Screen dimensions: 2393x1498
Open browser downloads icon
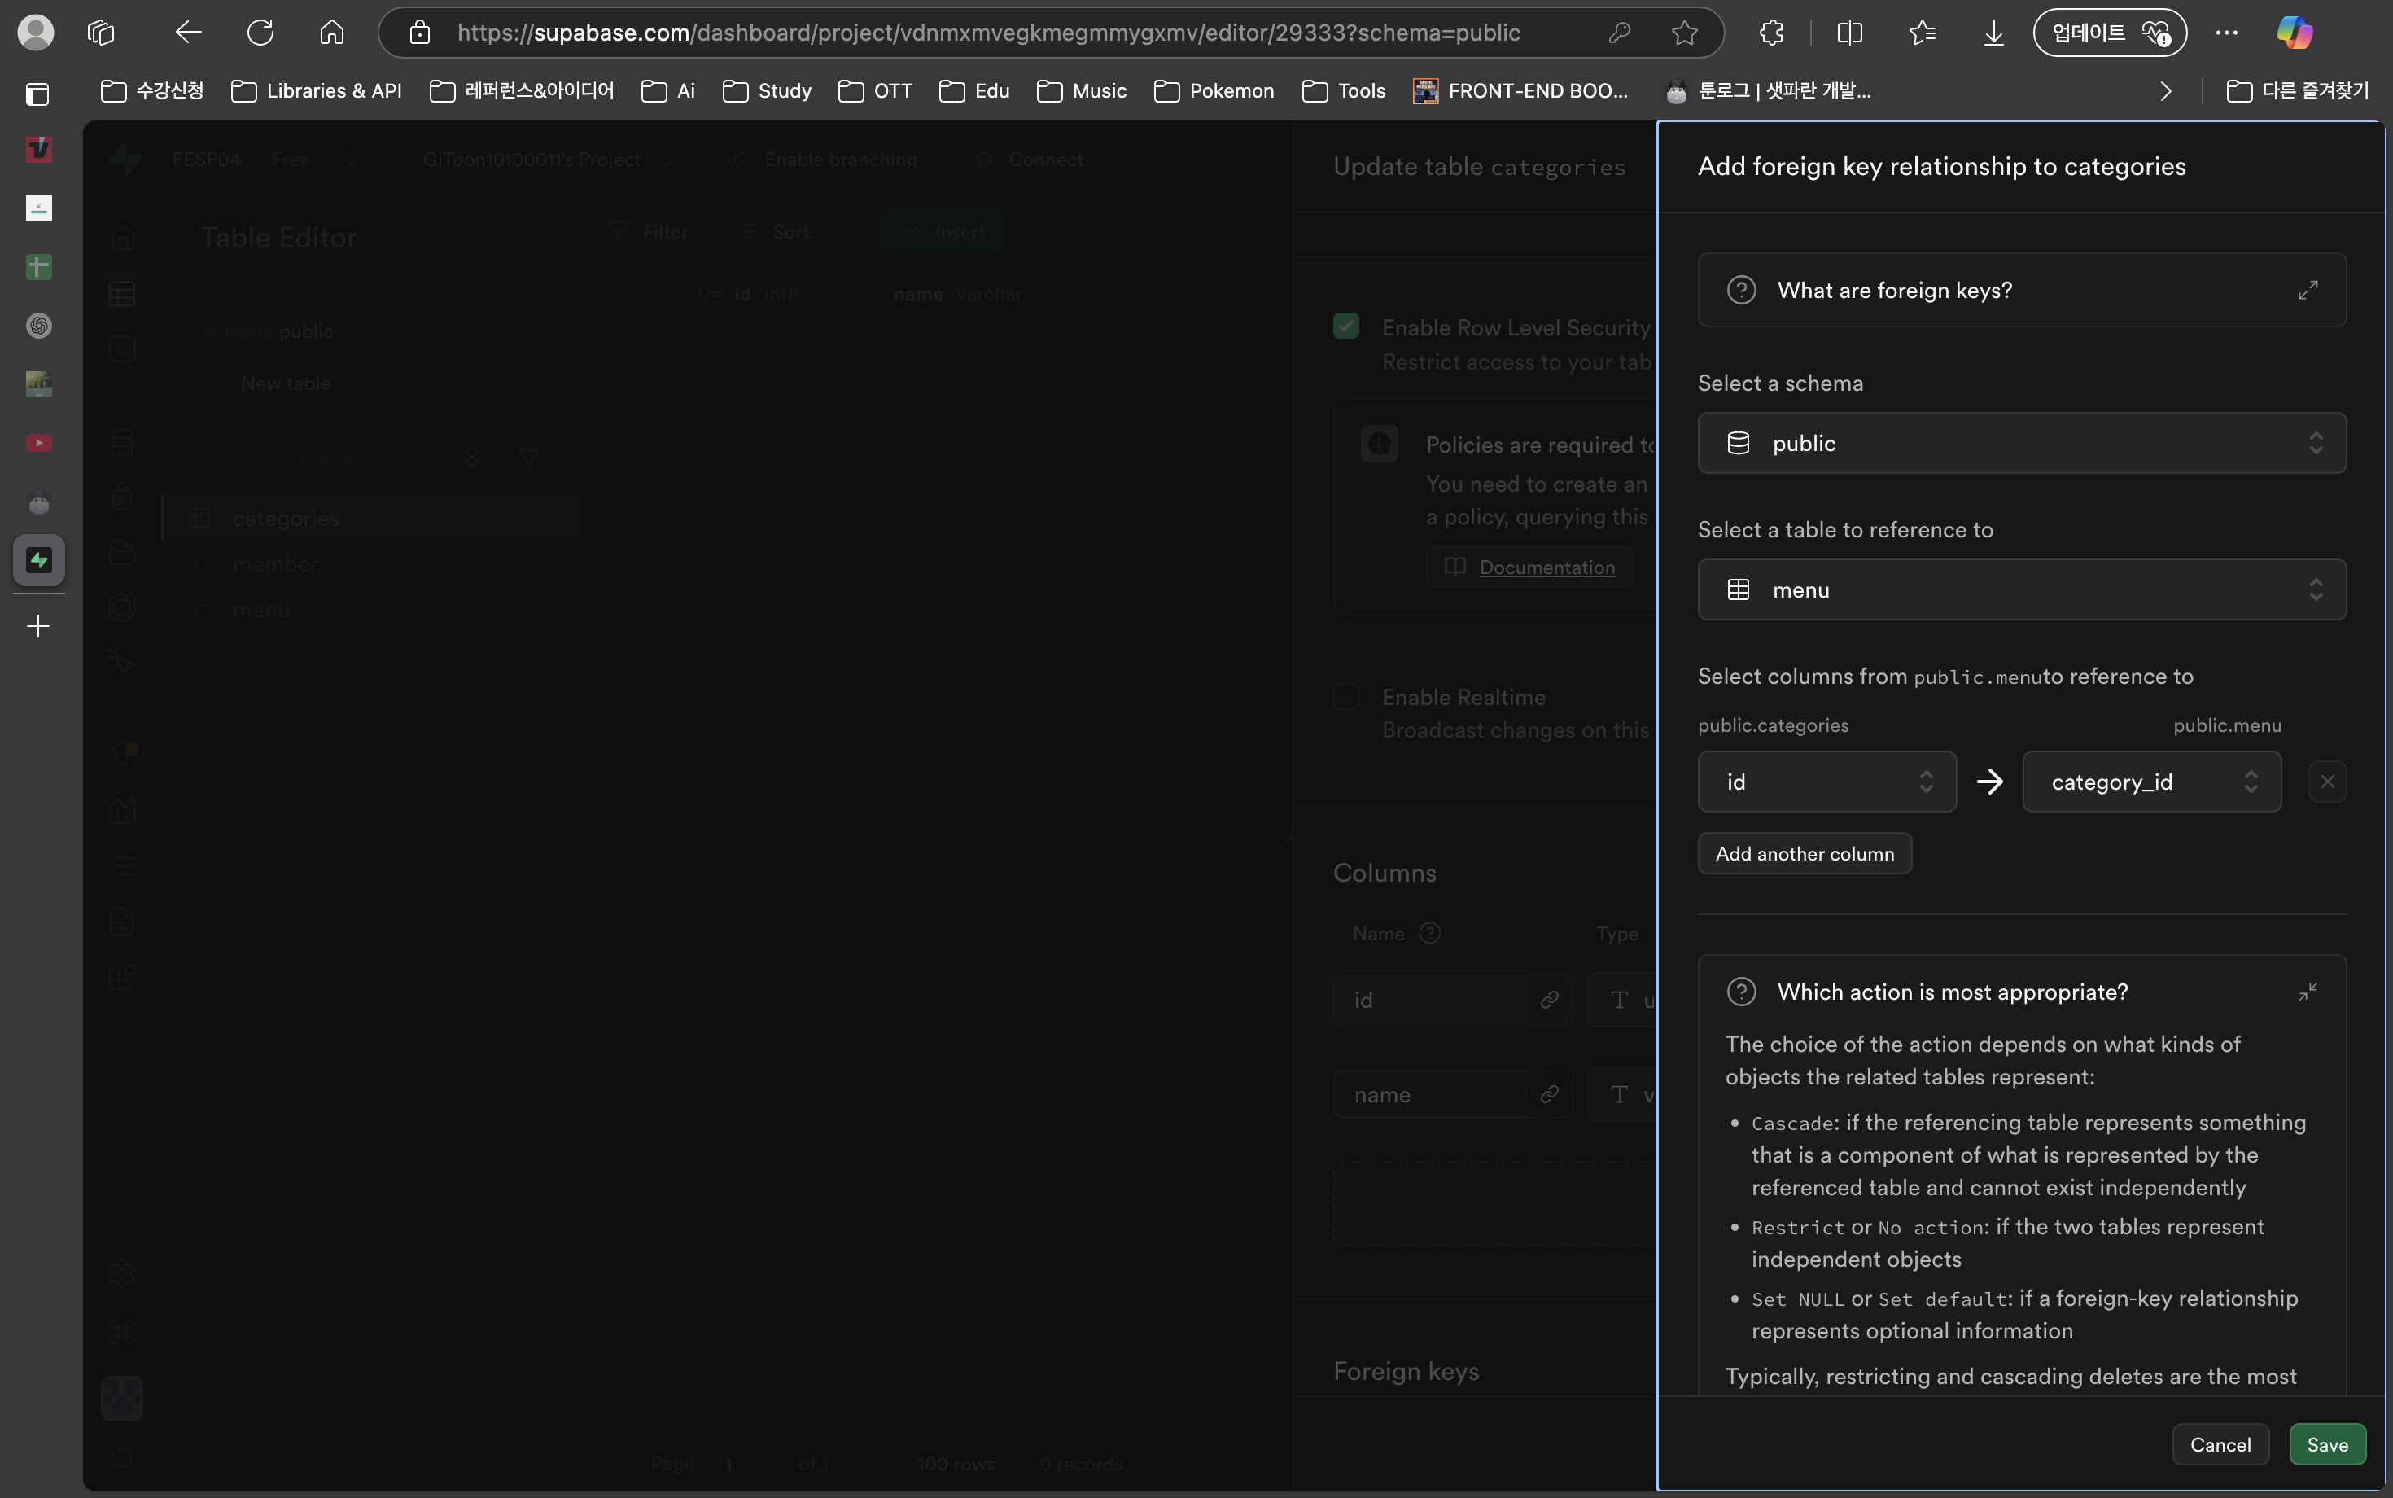pyautogui.click(x=1994, y=33)
